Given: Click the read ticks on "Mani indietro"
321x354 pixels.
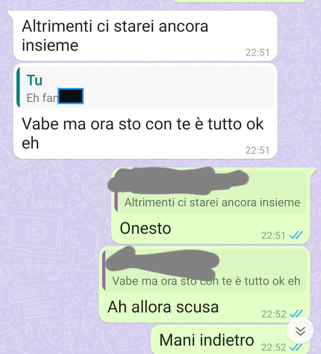Looking at the screenshot, I should pos(296,347).
